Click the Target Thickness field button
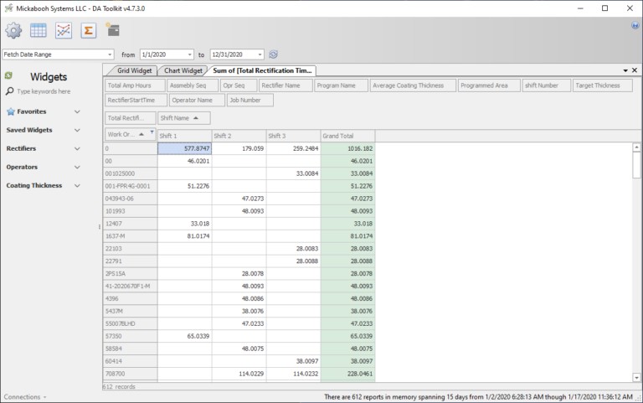The height and width of the screenshot is (403, 643). click(x=602, y=85)
